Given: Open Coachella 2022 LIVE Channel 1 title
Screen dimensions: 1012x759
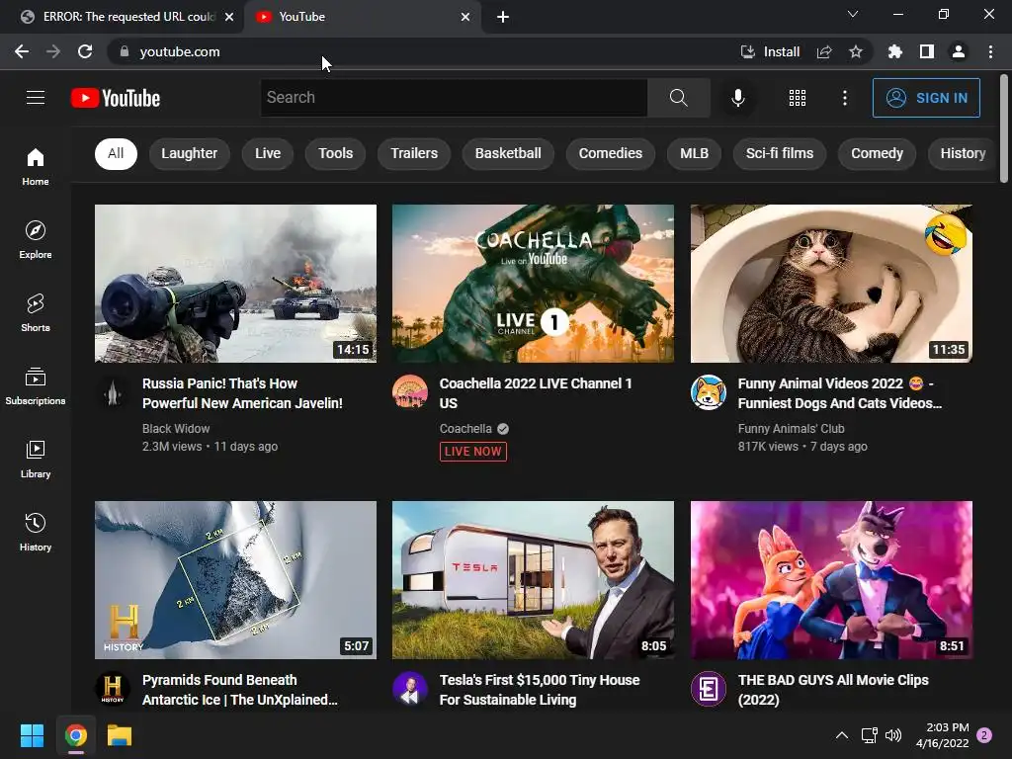Looking at the screenshot, I should (536, 393).
